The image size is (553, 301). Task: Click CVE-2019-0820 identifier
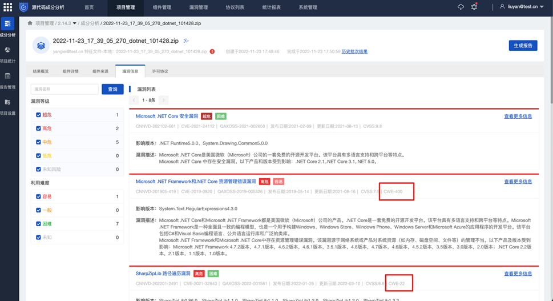(x=197, y=191)
